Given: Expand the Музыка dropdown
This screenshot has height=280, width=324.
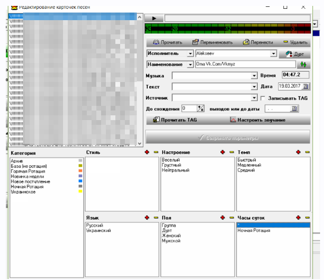Looking at the screenshot, I should 254,76.
